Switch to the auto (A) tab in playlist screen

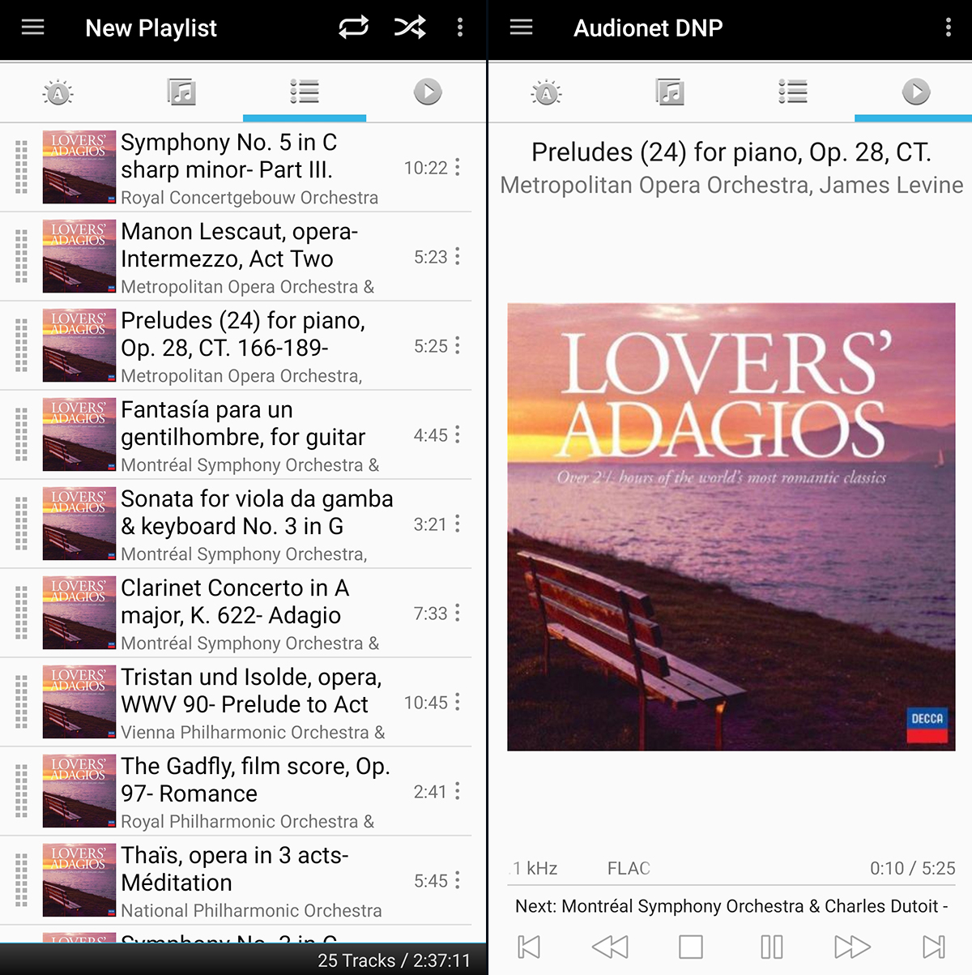[58, 92]
